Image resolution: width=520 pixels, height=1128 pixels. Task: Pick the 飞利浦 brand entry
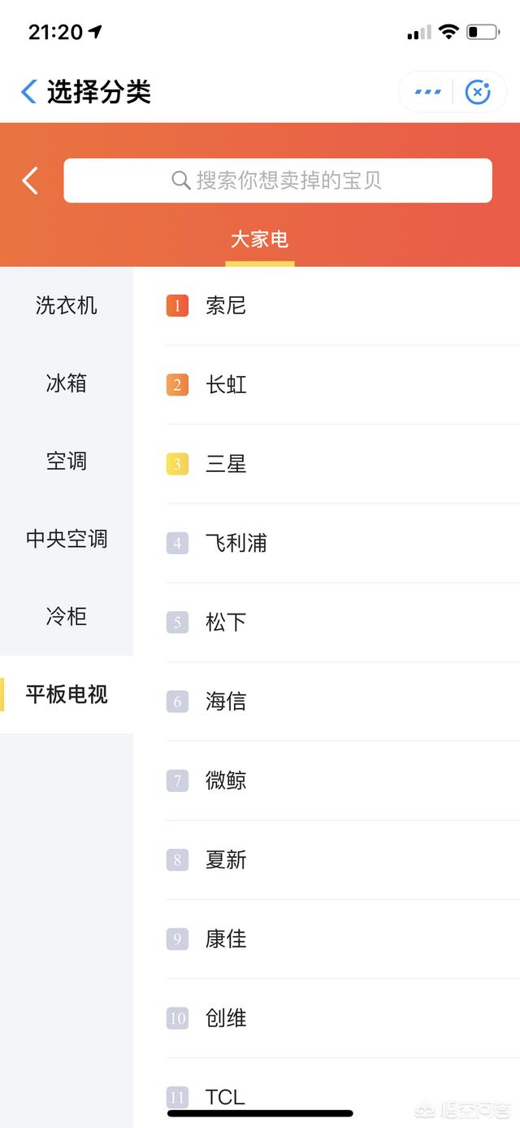[x=236, y=543]
